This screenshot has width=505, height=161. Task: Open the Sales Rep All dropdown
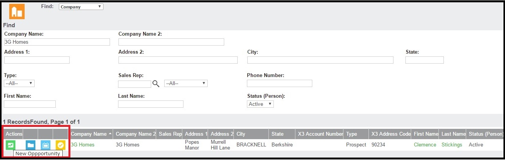[186, 83]
